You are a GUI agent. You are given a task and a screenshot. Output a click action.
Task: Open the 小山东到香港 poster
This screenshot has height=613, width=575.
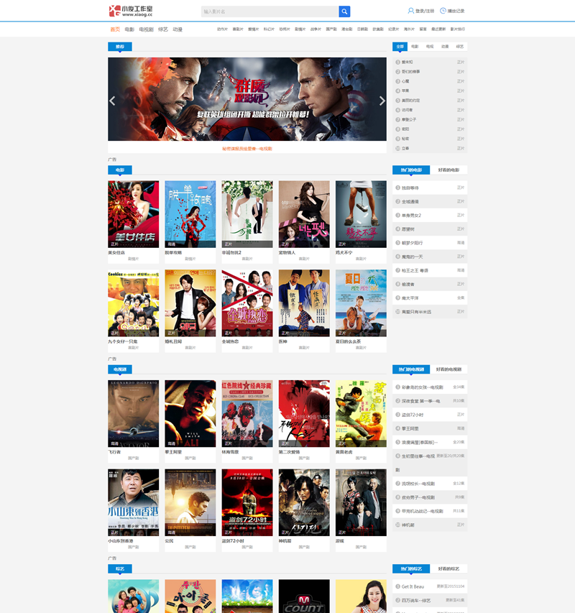click(133, 503)
